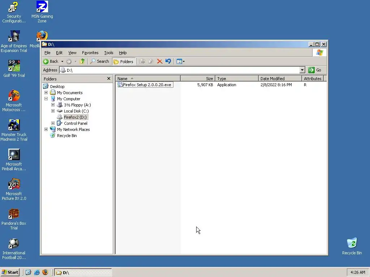The width and height of the screenshot is (370, 277).
Task: Select Firefox2 (D:) in tree
Action: 75,117
